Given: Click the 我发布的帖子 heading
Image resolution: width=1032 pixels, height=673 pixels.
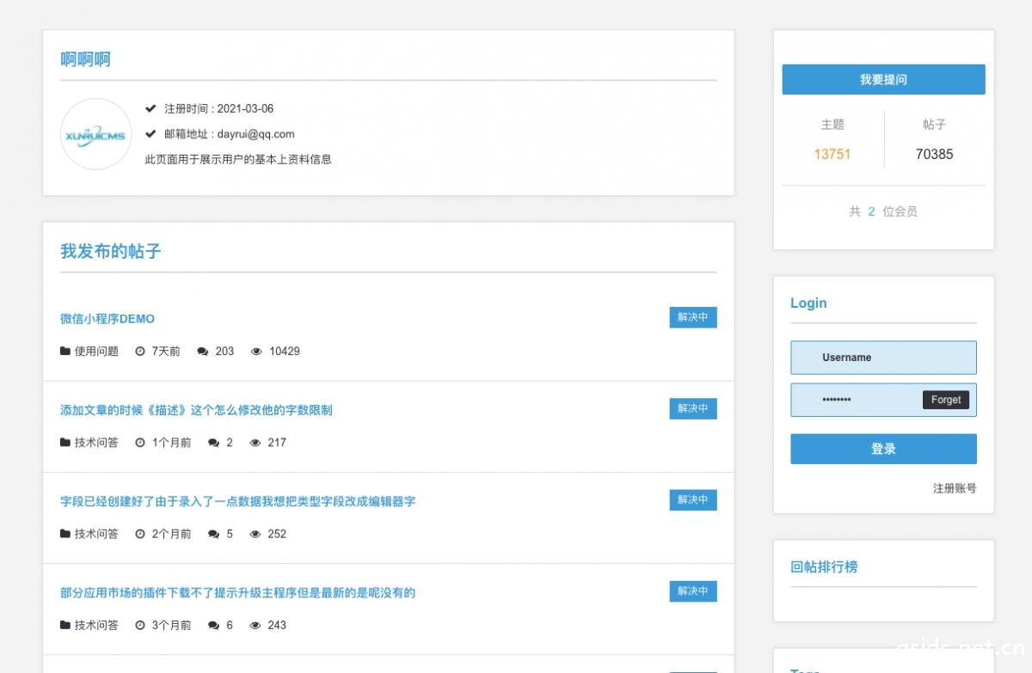Looking at the screenshot, I should point(110,251).
